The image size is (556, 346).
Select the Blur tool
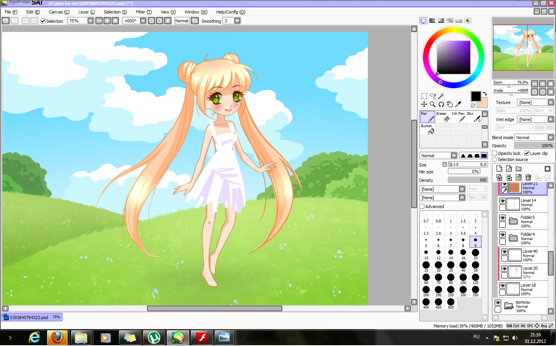pos(474,117)
